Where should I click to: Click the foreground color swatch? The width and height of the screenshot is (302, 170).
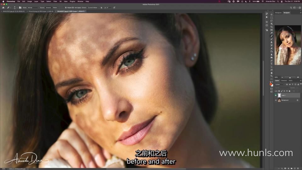click(271, 84)
